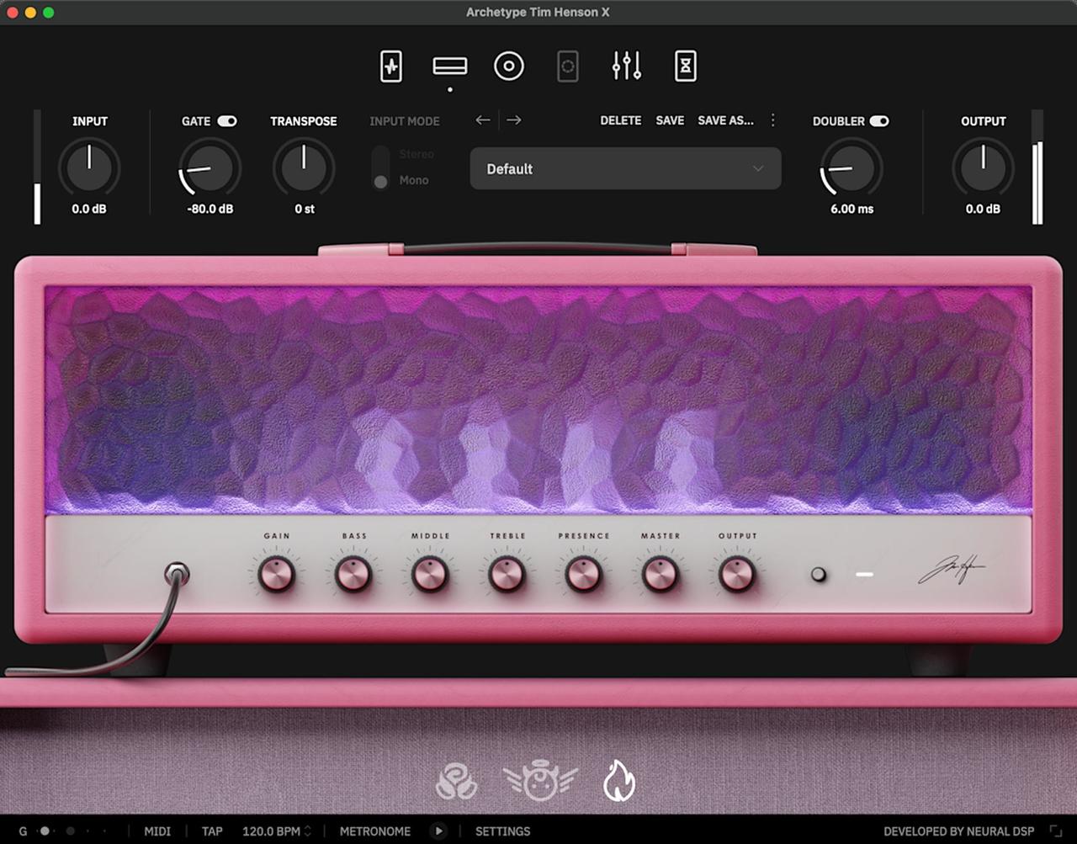
Task: Select the rose amp icon
Action: [x=457, y=781]
